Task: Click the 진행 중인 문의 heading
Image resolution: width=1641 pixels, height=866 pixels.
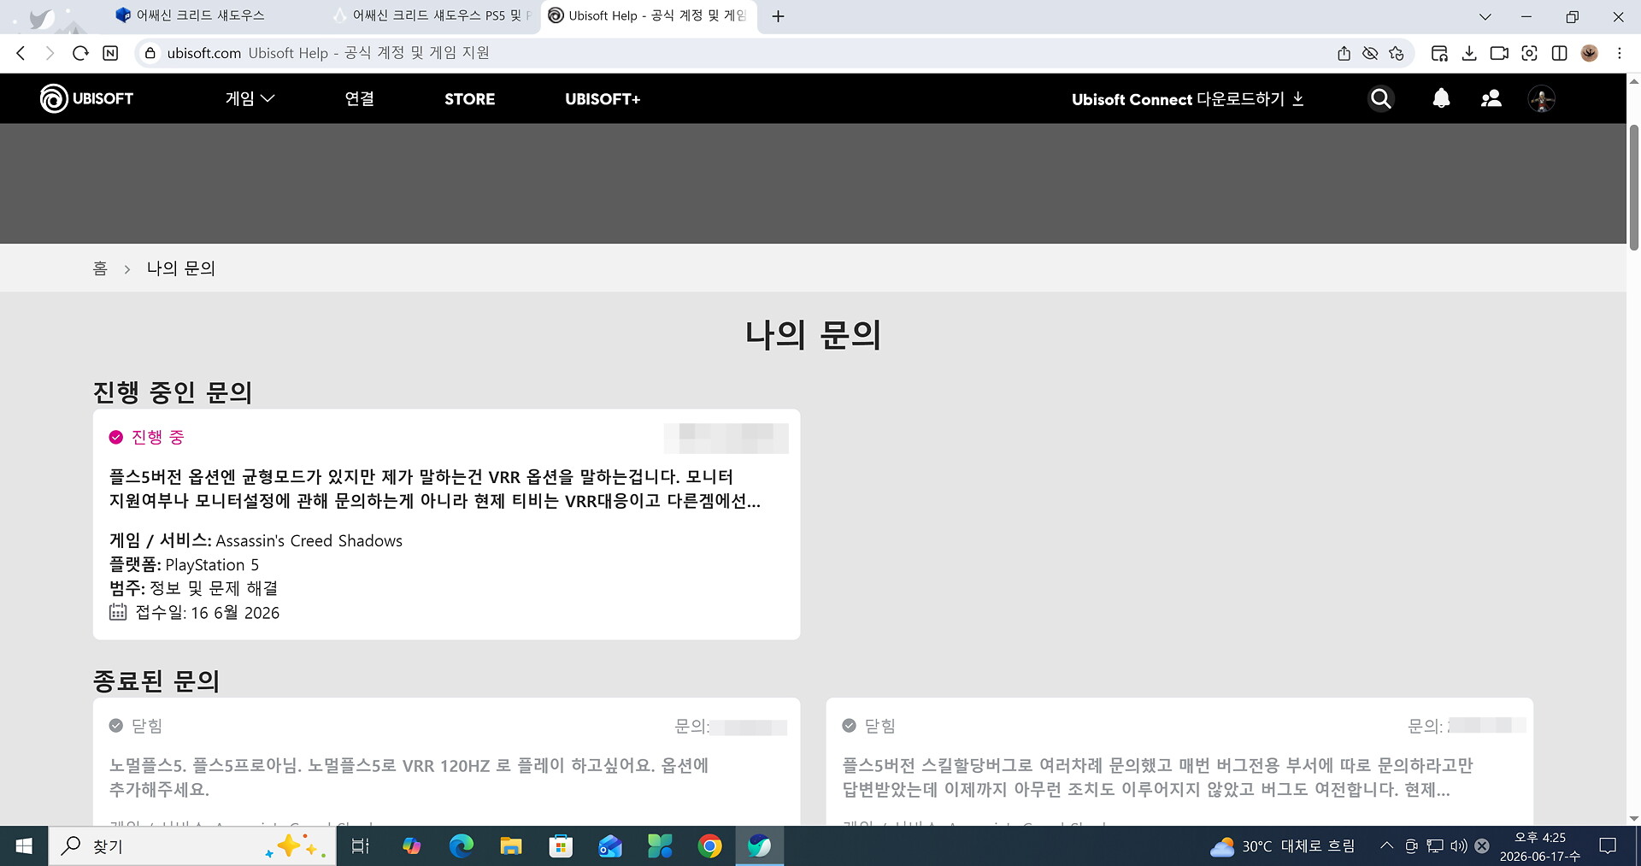Action: point(173,392)
